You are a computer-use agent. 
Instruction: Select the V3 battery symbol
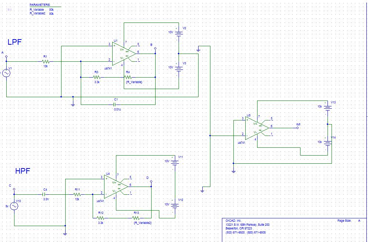coord(179,69)
